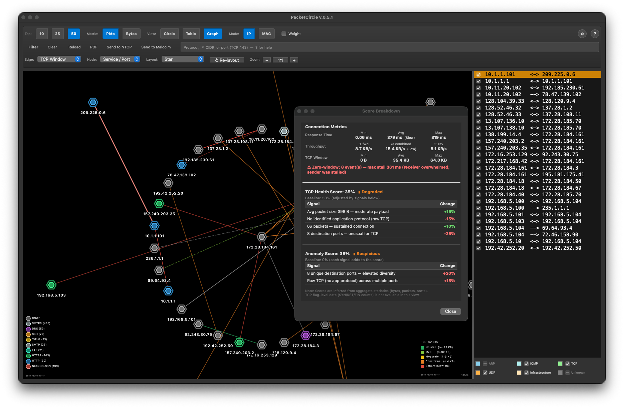Select the blue 78.47.139.102 node

click(181, 165)
